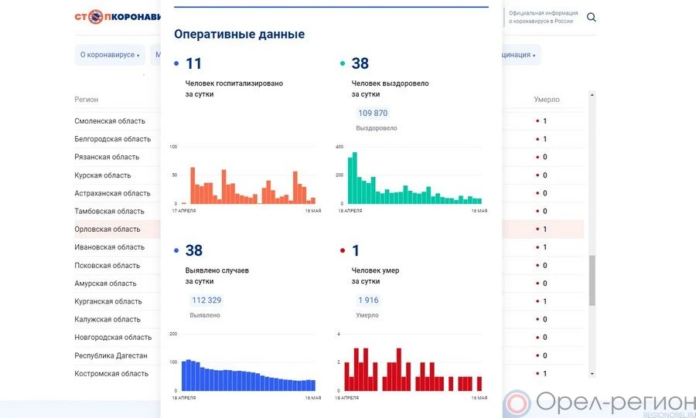The width and height of the screenshot is (696, 418).
Task: Select Орловская область in region list
Action: [107, 229]
